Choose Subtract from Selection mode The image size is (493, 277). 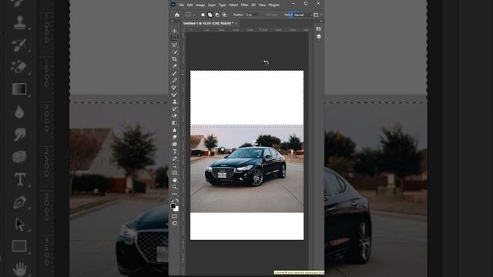point(217,15)
